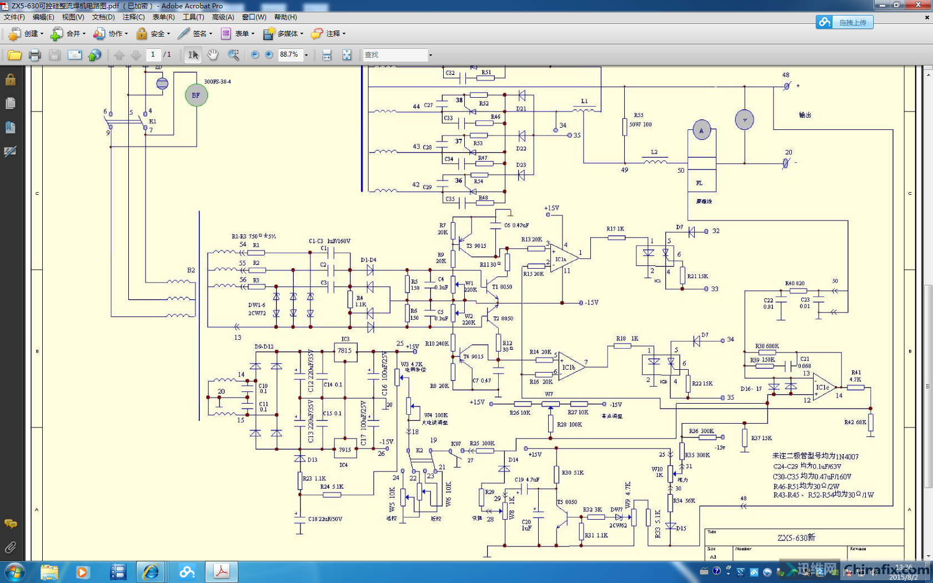Open the Comments panel at sidebar bottom
The image size is (933, 583).
(x=10, y=524)
